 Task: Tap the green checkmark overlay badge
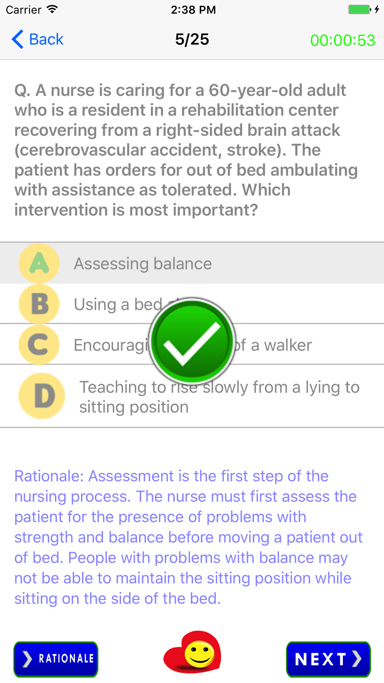(x=192, y=341)
